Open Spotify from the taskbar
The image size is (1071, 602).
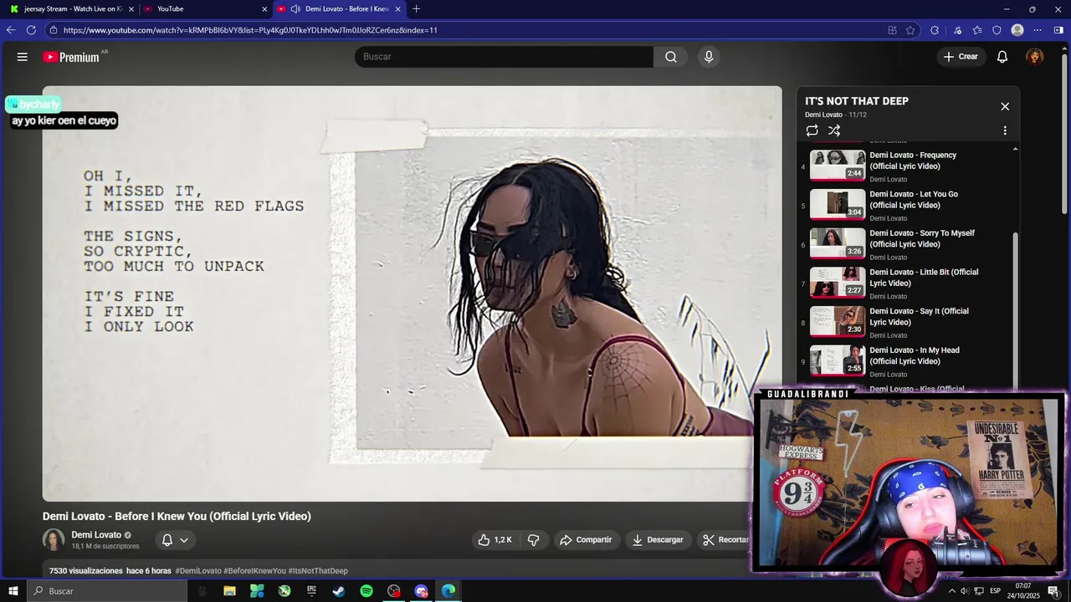366,591
